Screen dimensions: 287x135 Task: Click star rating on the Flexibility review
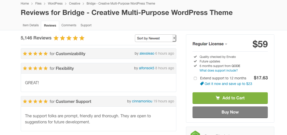(35, 68)
